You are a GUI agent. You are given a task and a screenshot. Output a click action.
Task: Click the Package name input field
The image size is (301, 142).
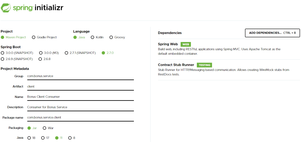coord(80,118)
